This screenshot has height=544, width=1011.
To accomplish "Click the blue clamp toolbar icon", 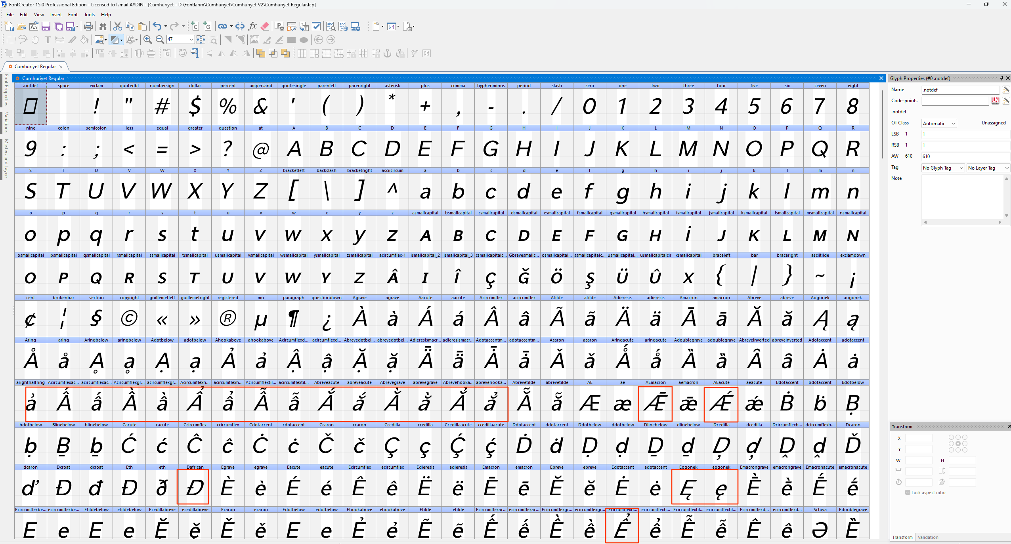I will tap(195, 53).
